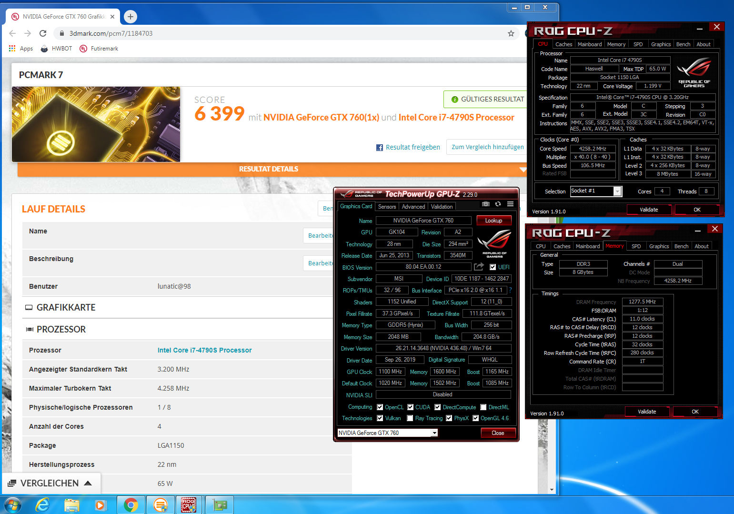The image size is (734, 514).
Task: Take a GPU-Z screenshot with camera icon
Action: click(485, 204)
